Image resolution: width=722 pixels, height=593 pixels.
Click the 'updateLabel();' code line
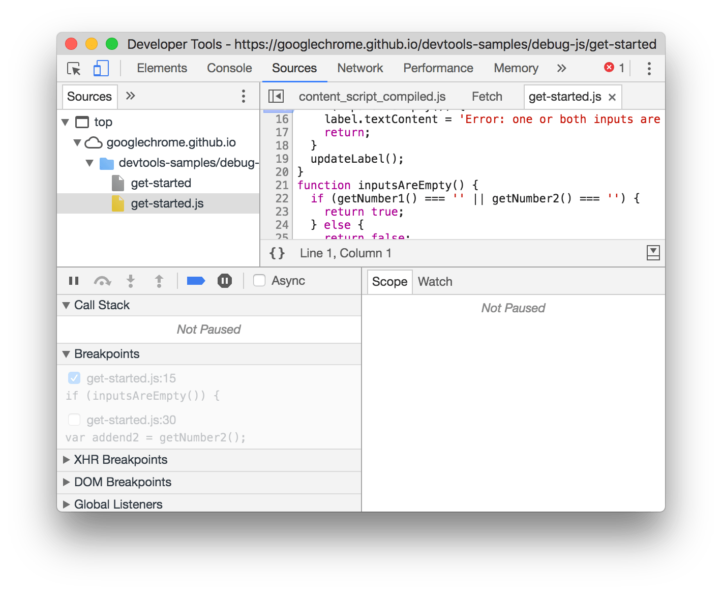click(357, 159)
